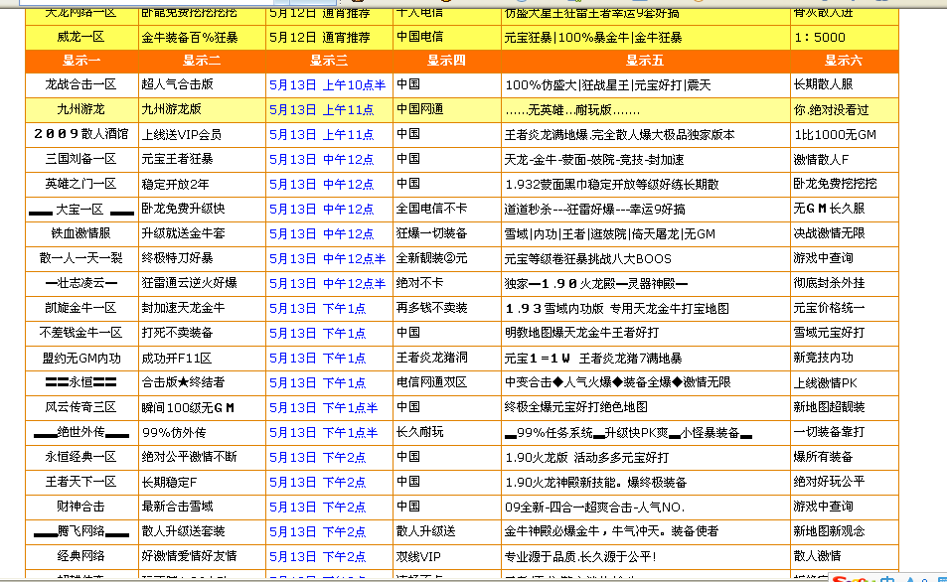
Task: Open the 凯旋金牛一区 server link
Action: (x=80, y=309)
